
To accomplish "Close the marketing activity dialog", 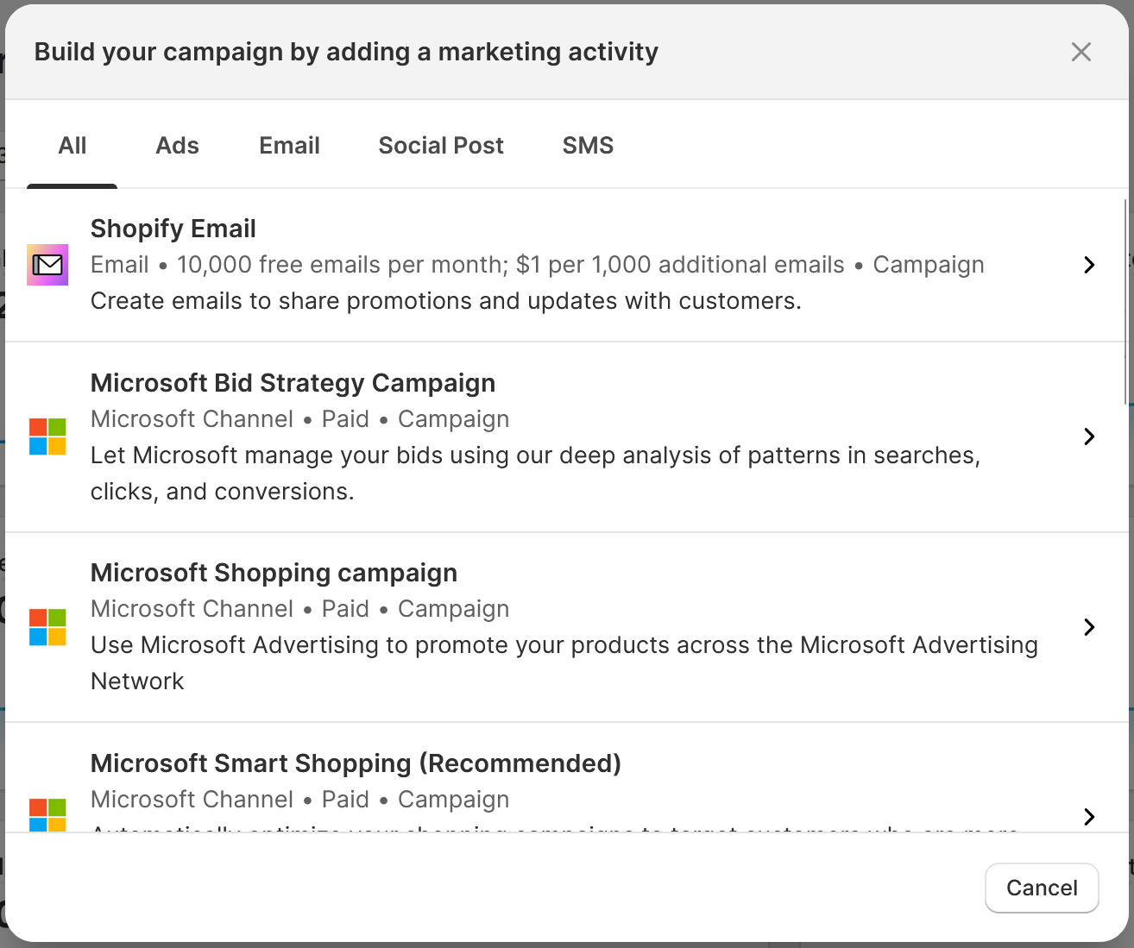I will (x=1080, y=52).
